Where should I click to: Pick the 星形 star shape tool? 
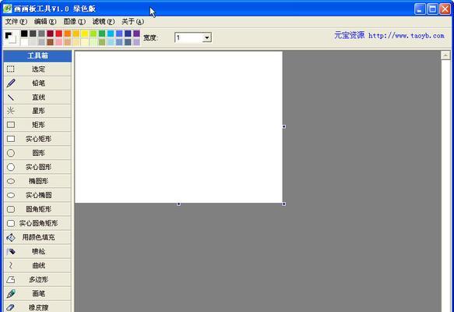[37, 111]
